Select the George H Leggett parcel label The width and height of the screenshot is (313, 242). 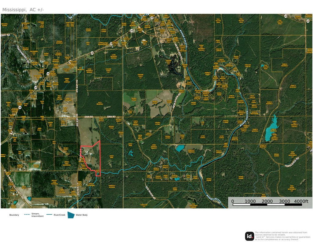click(x=208, y=73)
